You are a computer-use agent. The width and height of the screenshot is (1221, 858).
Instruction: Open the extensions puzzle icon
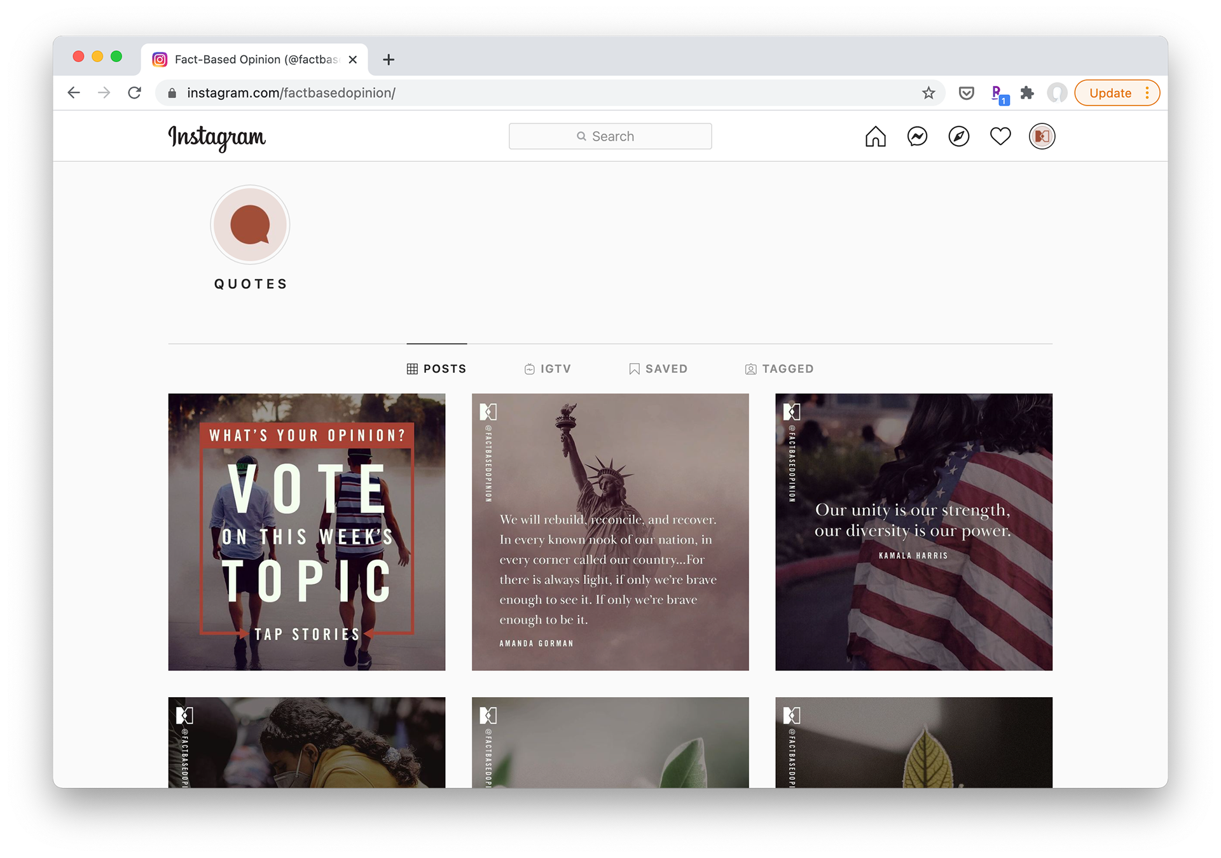point(1027,93)
